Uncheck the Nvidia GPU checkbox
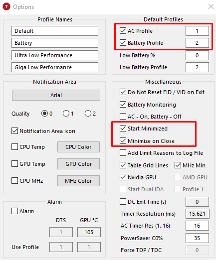This screenshot has width=216, height=260. [123, 177]
